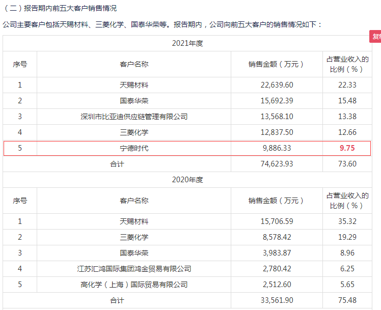Select 天赐材料 in the 2021 table
Image resolution: width=381 pixels, height=310 pixels.
pyautogui.click(x=134, y=85)
